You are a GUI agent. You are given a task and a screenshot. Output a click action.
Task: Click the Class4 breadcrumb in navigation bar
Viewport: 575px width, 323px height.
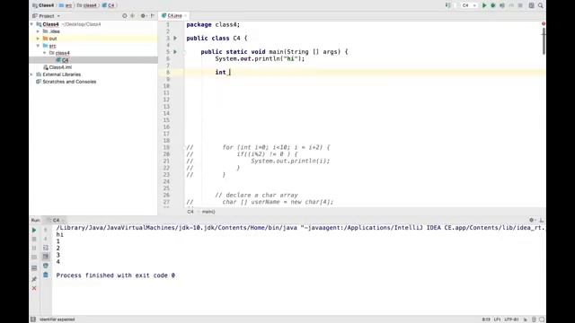(43, 5)
